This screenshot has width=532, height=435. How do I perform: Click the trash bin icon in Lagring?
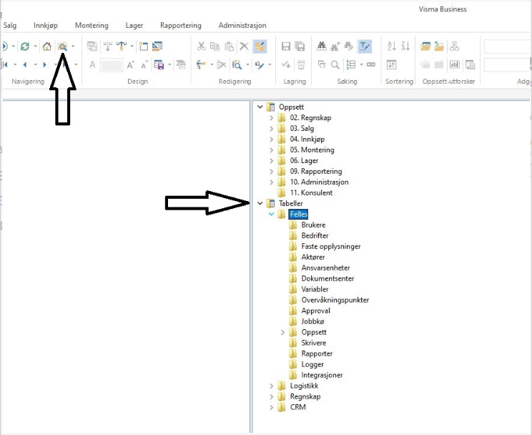pos(301,64)
